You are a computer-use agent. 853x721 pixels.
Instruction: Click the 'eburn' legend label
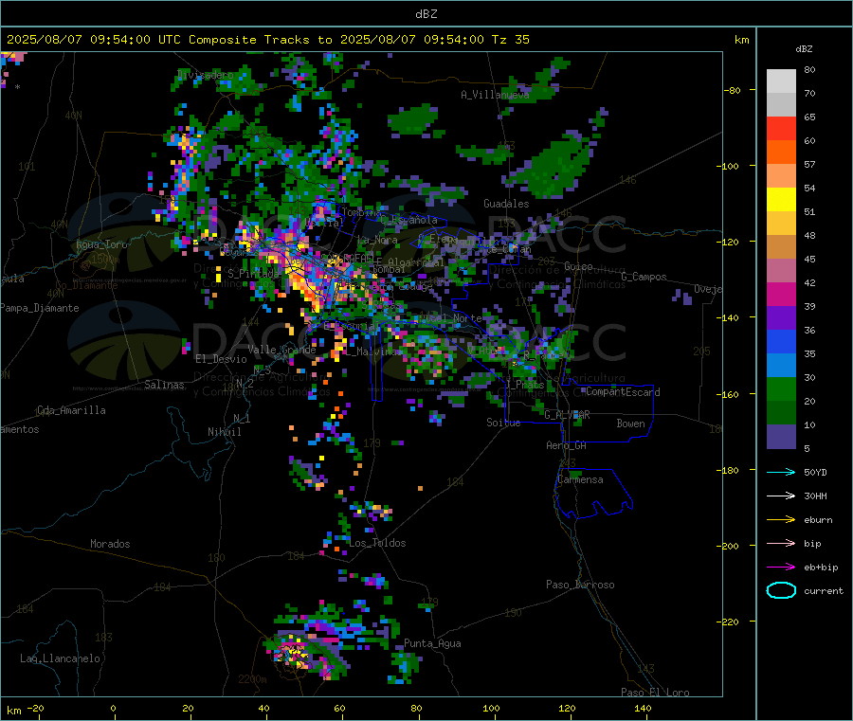click(818, 520)
